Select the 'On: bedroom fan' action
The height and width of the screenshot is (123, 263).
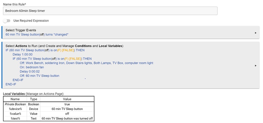pos(32,67)
